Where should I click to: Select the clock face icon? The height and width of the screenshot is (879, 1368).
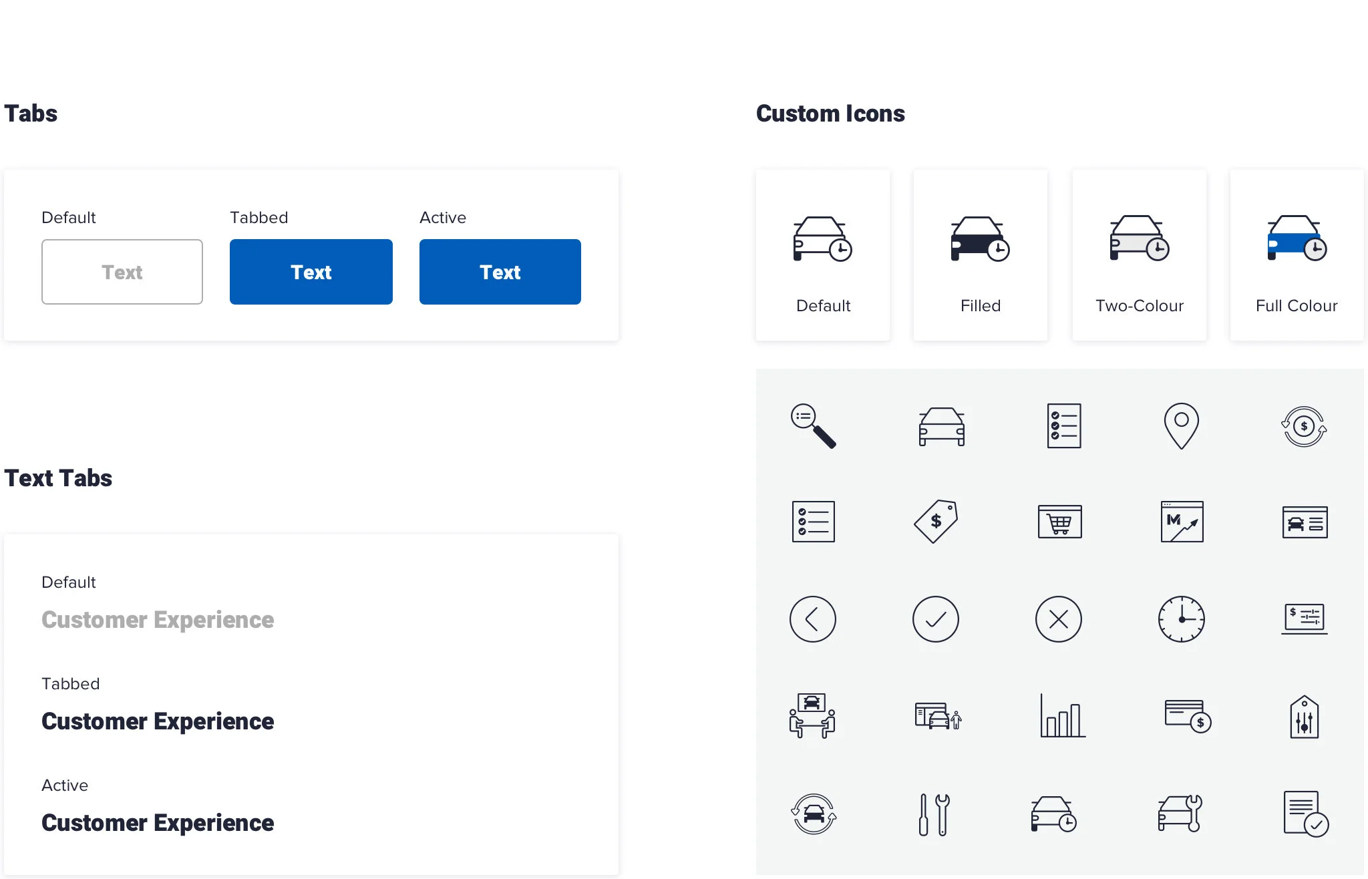1181,619
